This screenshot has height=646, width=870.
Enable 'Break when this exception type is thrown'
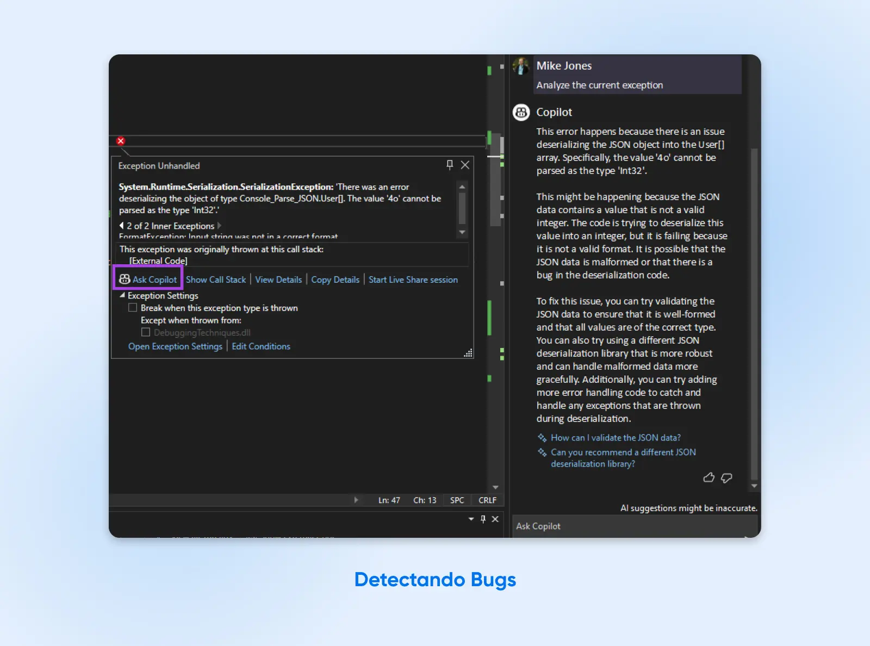point(132,307)
